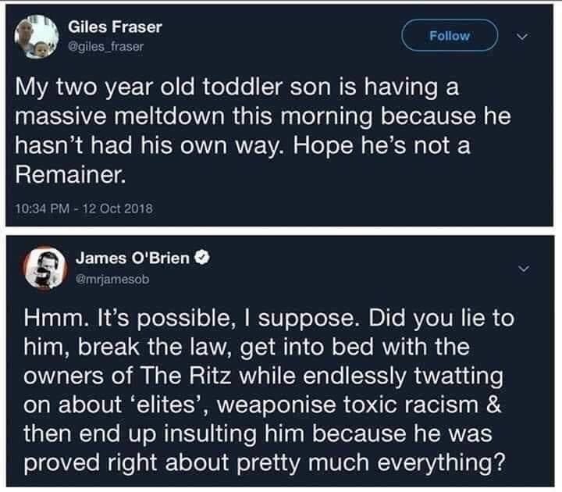Click the @mrjamesob handle

click(112, 279)
